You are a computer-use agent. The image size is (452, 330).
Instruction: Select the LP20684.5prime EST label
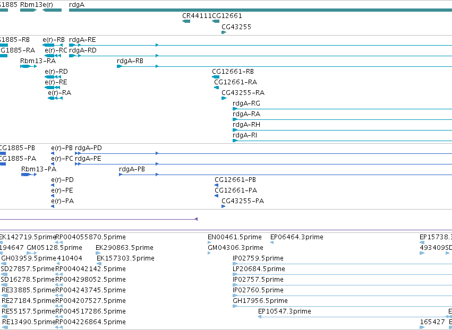coord(259,269)
